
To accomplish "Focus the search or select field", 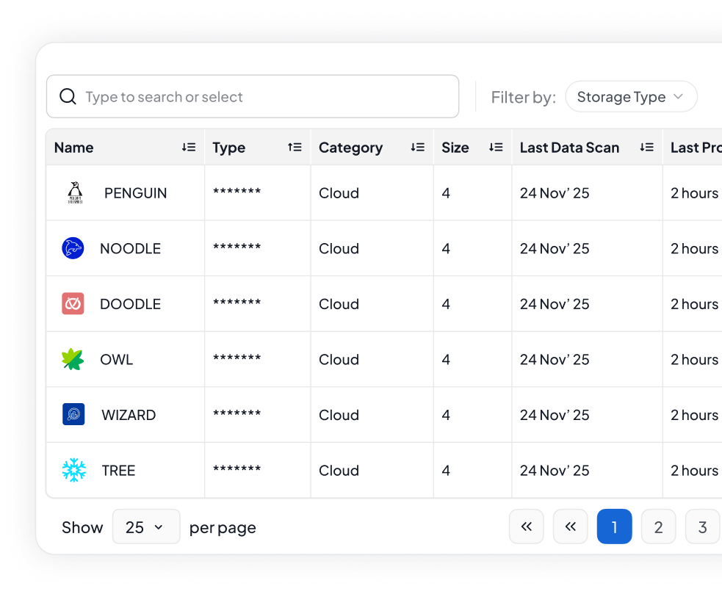I will 253,97.
